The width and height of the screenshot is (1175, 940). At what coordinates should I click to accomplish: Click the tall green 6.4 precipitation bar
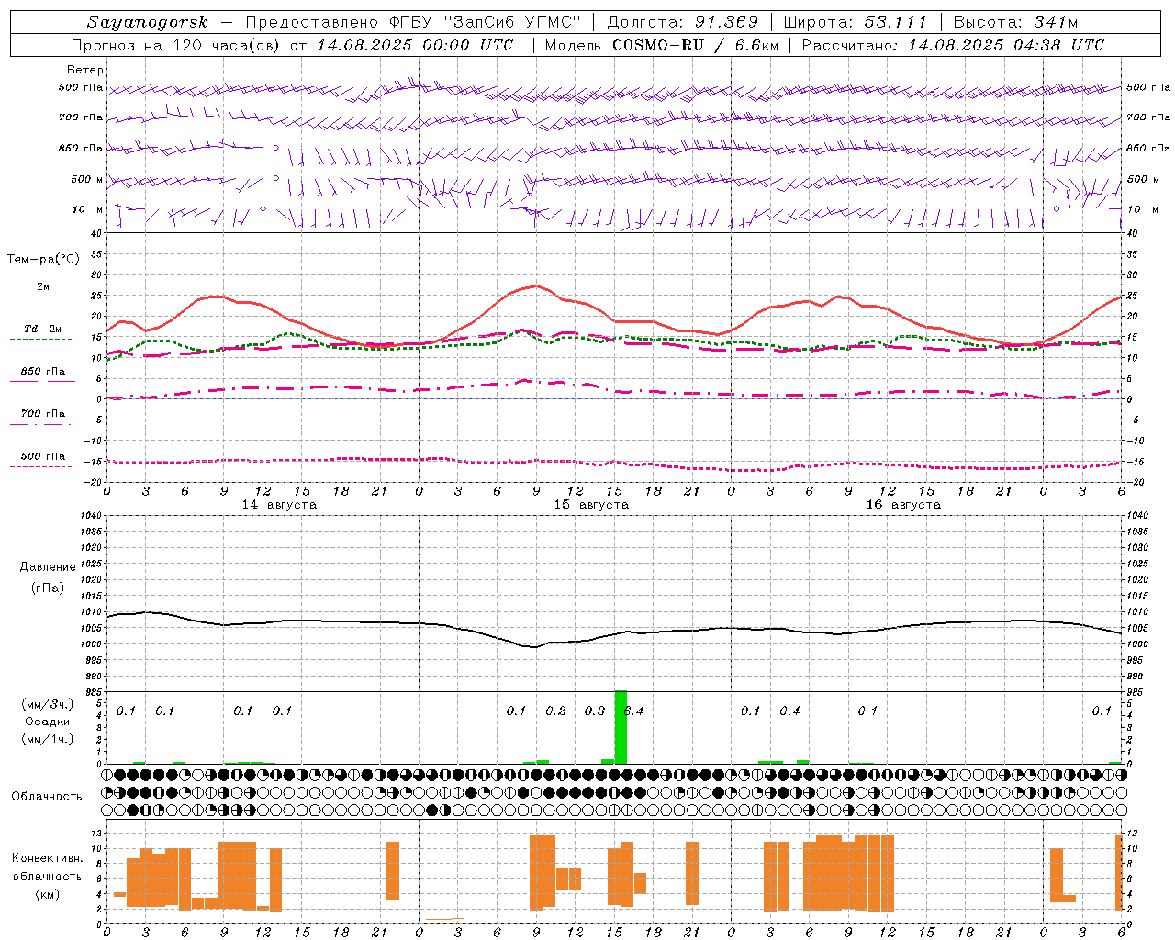(621, 726)
